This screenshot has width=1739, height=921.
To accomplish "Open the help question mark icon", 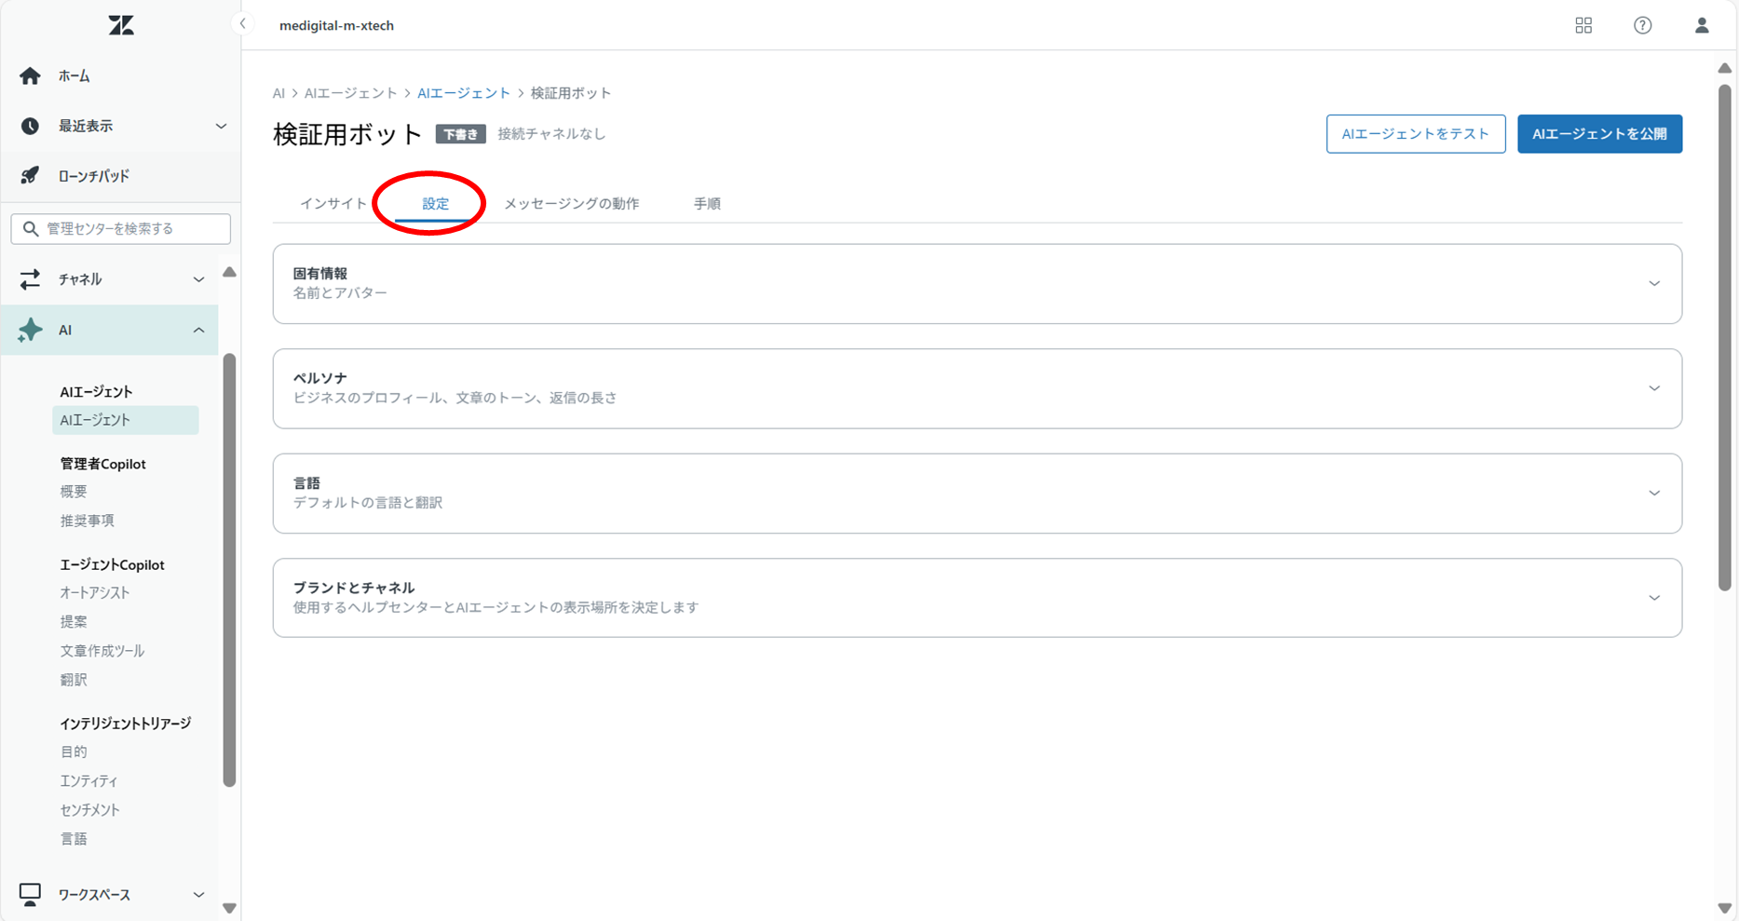I will (1643, 25).
